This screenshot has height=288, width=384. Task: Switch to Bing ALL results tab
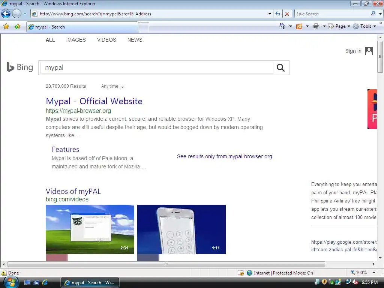pyautogui.click(x=50, y=40)
